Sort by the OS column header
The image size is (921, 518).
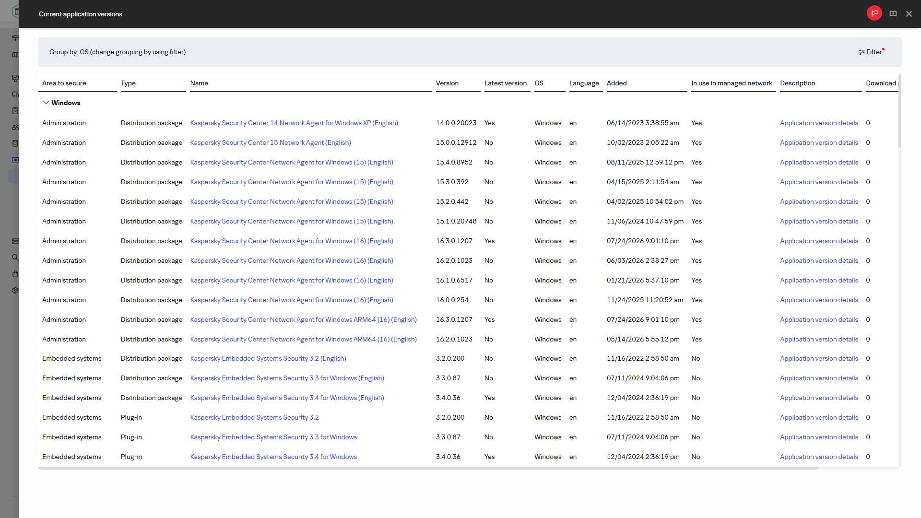[x=539, y=83]
